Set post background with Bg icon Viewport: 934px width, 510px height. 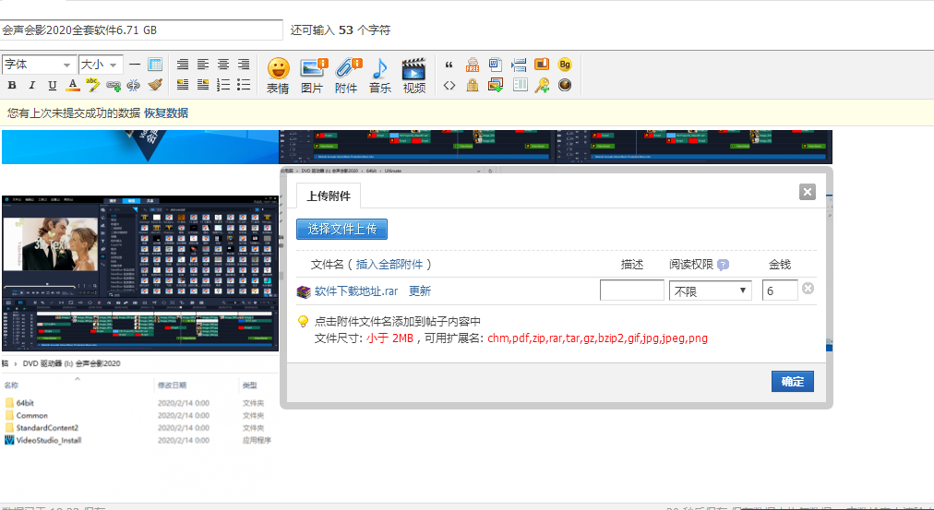(565, 65)
